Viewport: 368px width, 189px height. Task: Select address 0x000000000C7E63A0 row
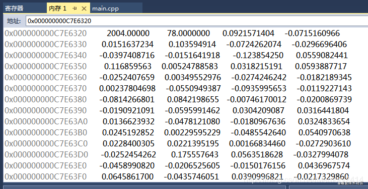(x=46, y=121)
